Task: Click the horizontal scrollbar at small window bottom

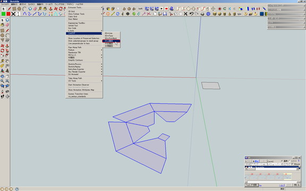Action: tap(273, 182)
